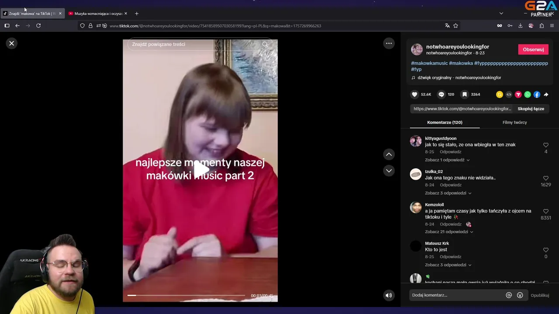Viewport: 559px width, 314px height.
Task: Go to the next video with the down arrow
Action: [x=389, y=171]
